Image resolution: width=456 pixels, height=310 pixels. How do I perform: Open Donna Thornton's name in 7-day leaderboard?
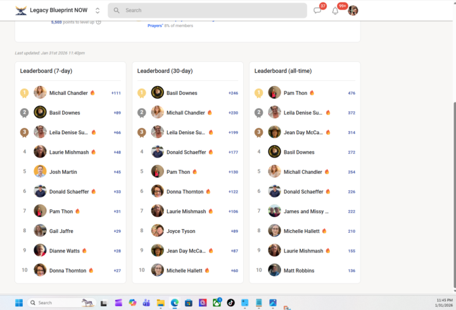pyautogui.click(x=68, y=271)
